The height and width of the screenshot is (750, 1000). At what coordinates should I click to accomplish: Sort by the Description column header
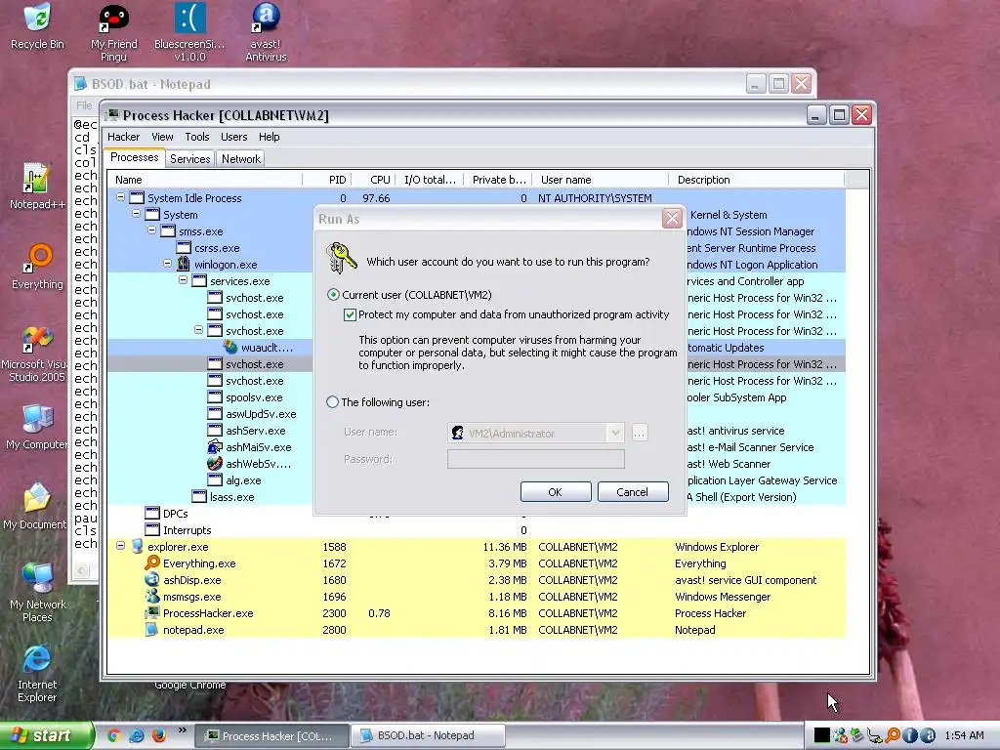pyautogui.click(x=756, y=180)
